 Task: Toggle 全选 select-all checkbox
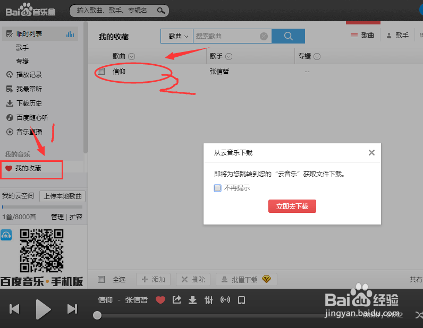click(101, 279)
